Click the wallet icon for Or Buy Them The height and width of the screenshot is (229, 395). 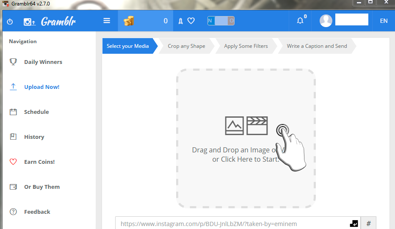coord(13,187)
